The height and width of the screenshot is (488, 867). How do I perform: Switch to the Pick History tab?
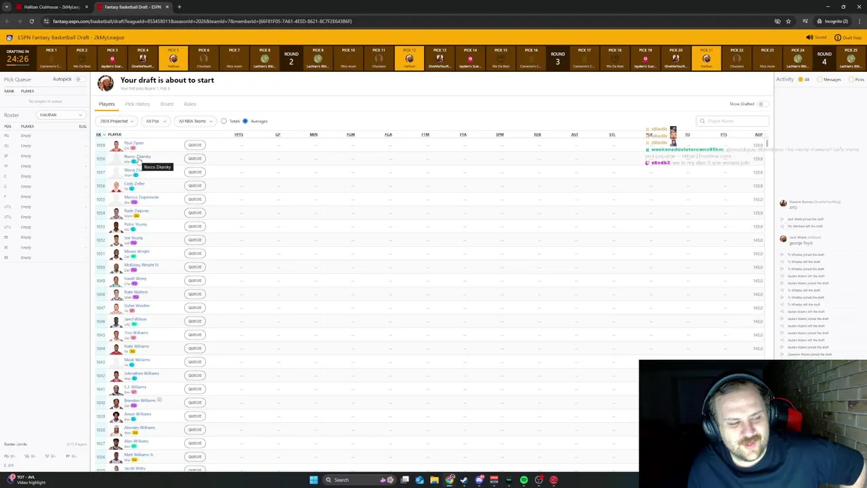point(138,104)
